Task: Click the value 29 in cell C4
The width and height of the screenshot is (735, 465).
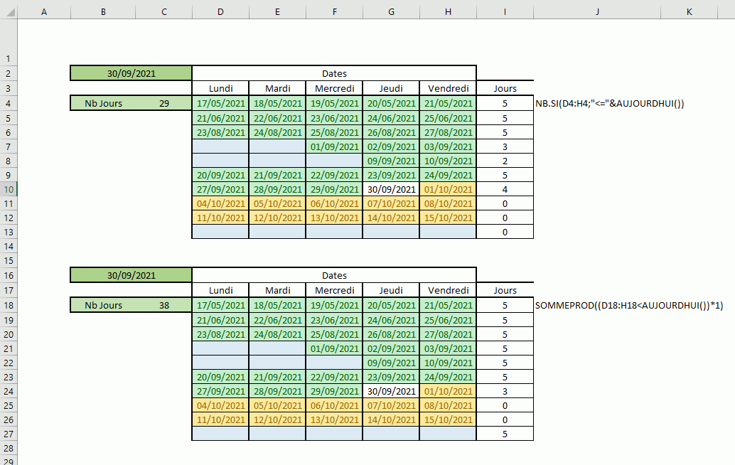Action: coord(164,103)
